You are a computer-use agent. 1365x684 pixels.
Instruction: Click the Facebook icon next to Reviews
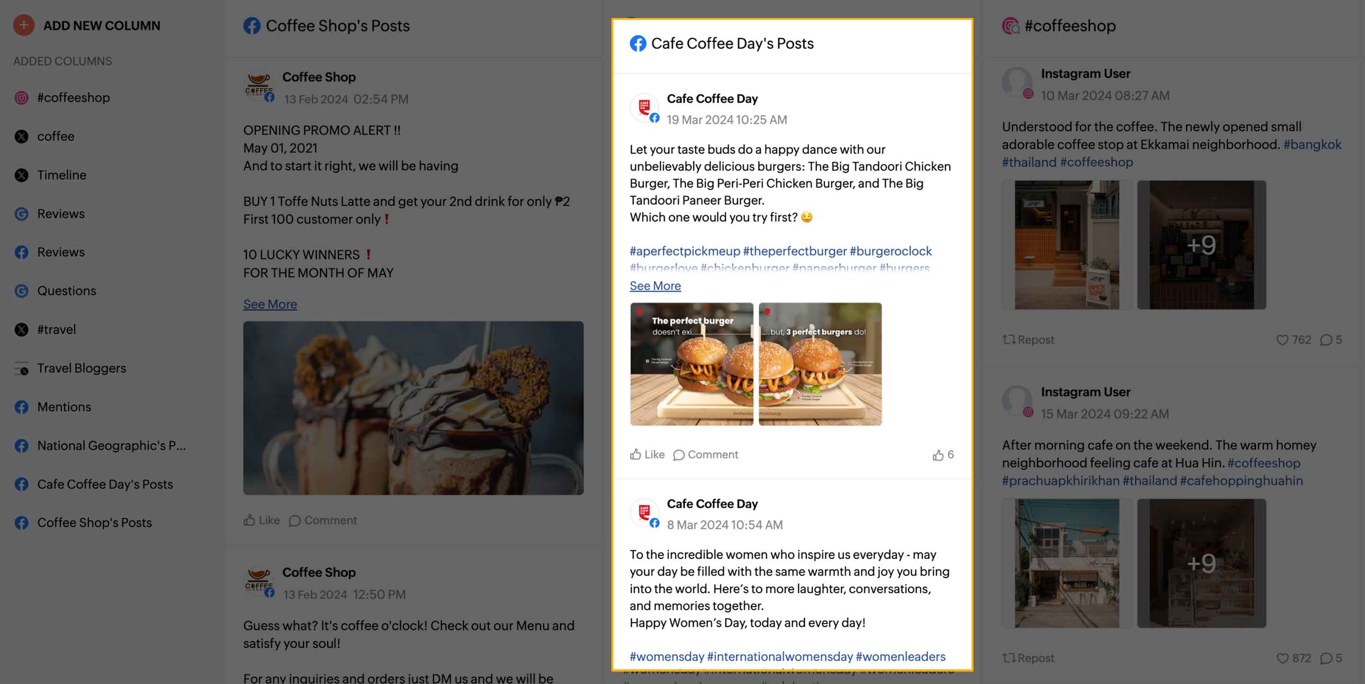[22, 252]
